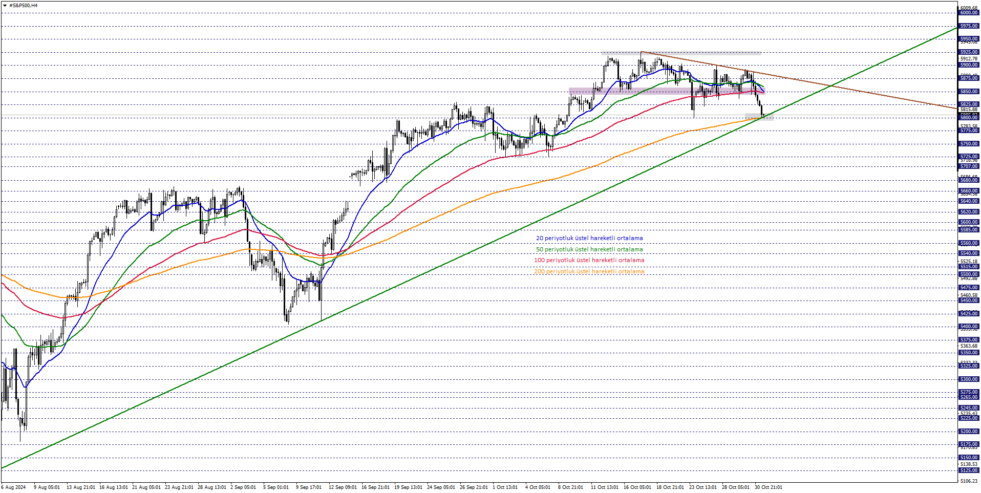Click the 5106.23 price scale value
Screen dimensions: 981x493
[x=969, y=481]
